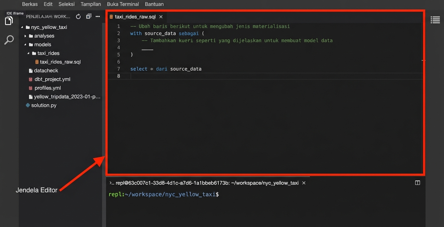Collapse the taxi_rides folder
444x227 pixels.
28,53
